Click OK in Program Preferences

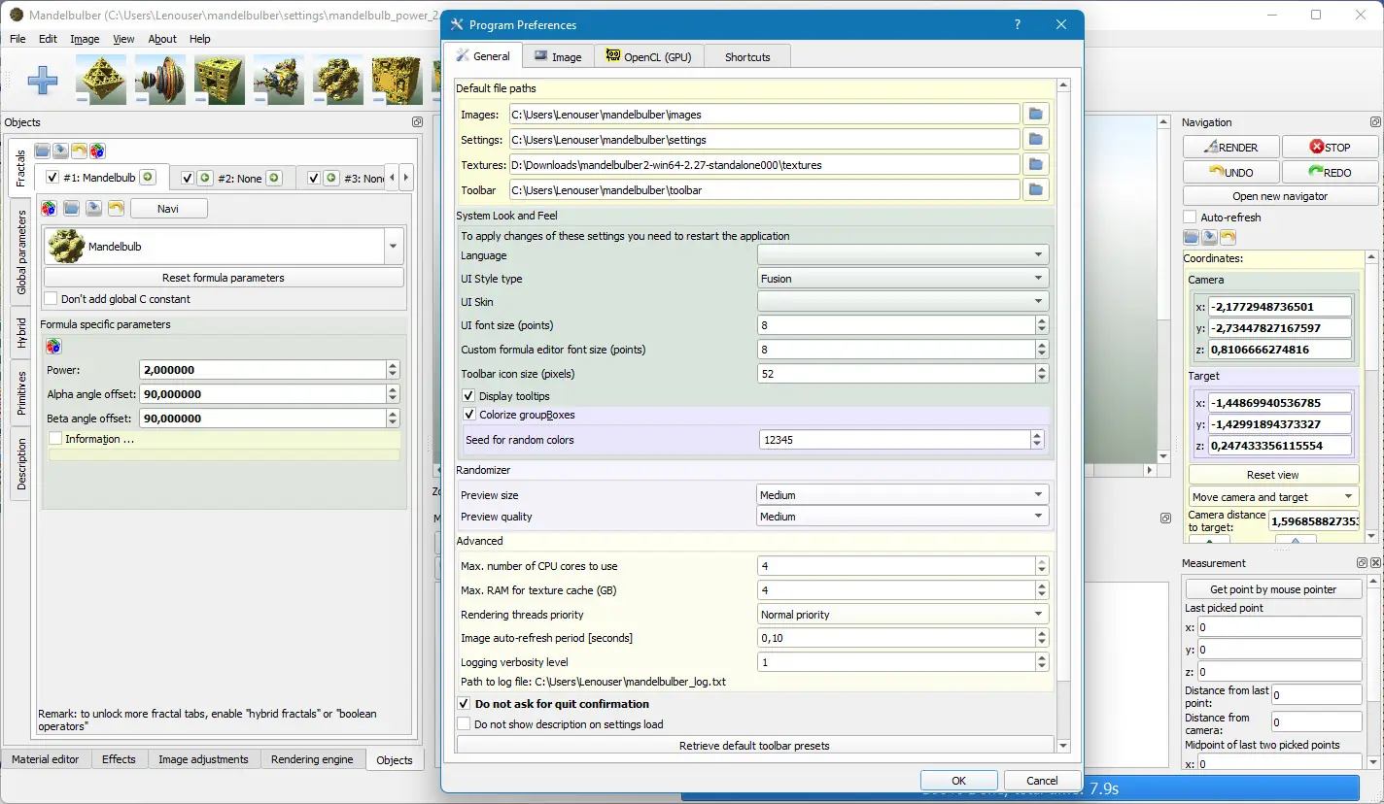point(959,781)
